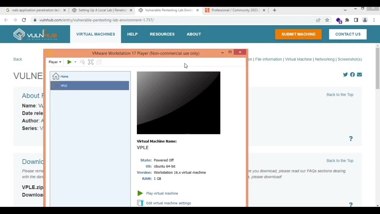The width and height of the screenshot is (380, 214).
Task: Select Home in the VMware library
Action: click(x=90, y=76)
